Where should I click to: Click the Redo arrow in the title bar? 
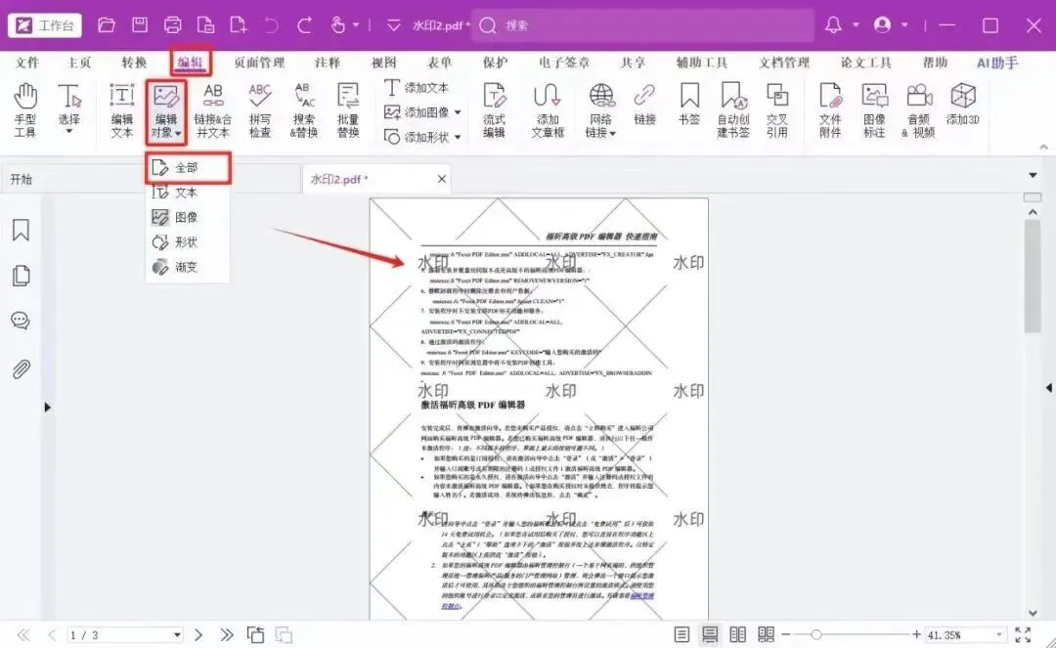click(304, 25)
